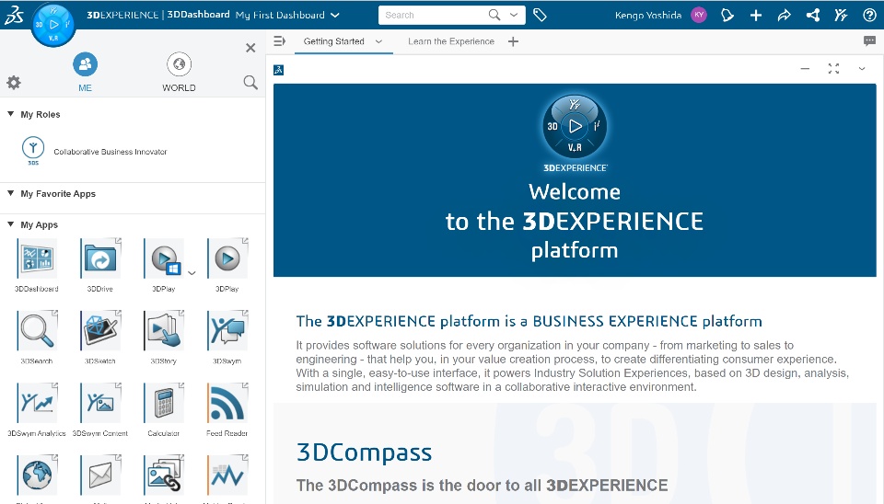
Task: Expand the search options chevron
Action: click(514, 16)
